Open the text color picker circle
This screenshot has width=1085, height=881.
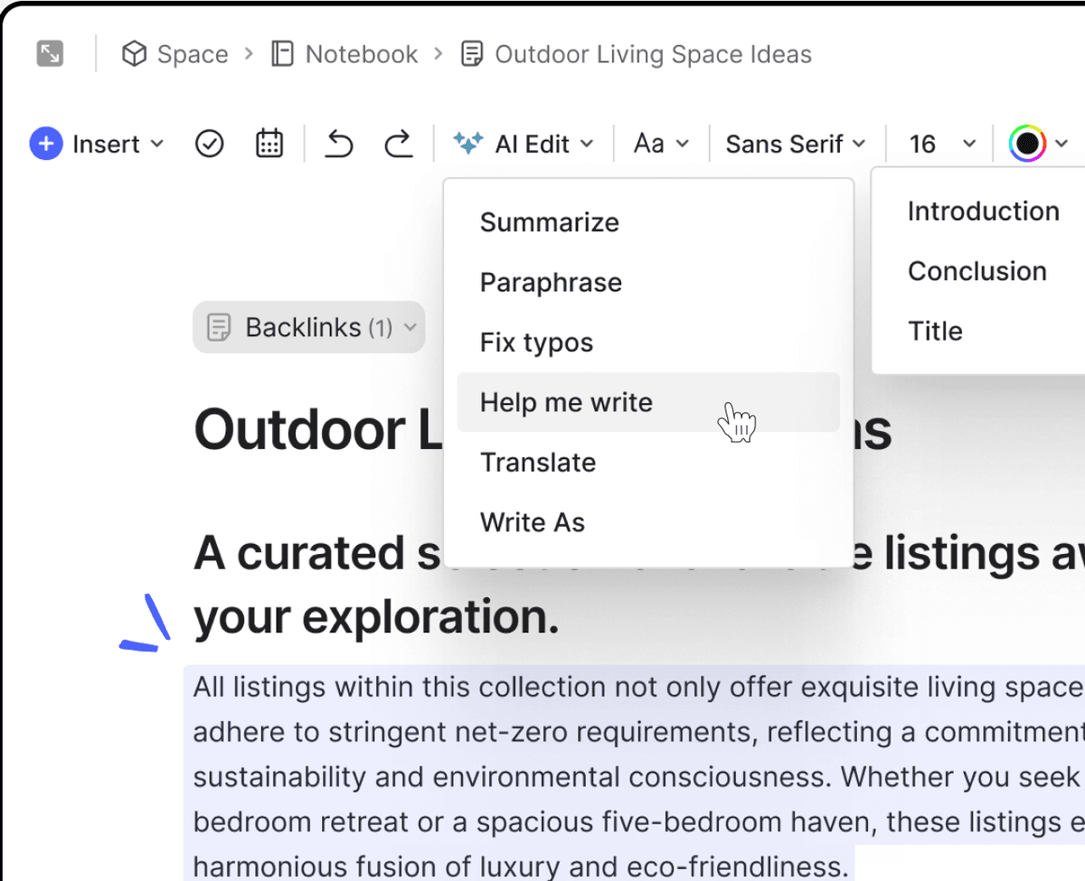coord(1028,144)
